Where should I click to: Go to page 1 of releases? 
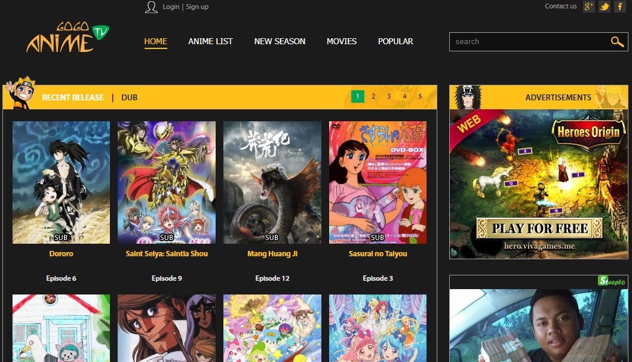point(357,96)
